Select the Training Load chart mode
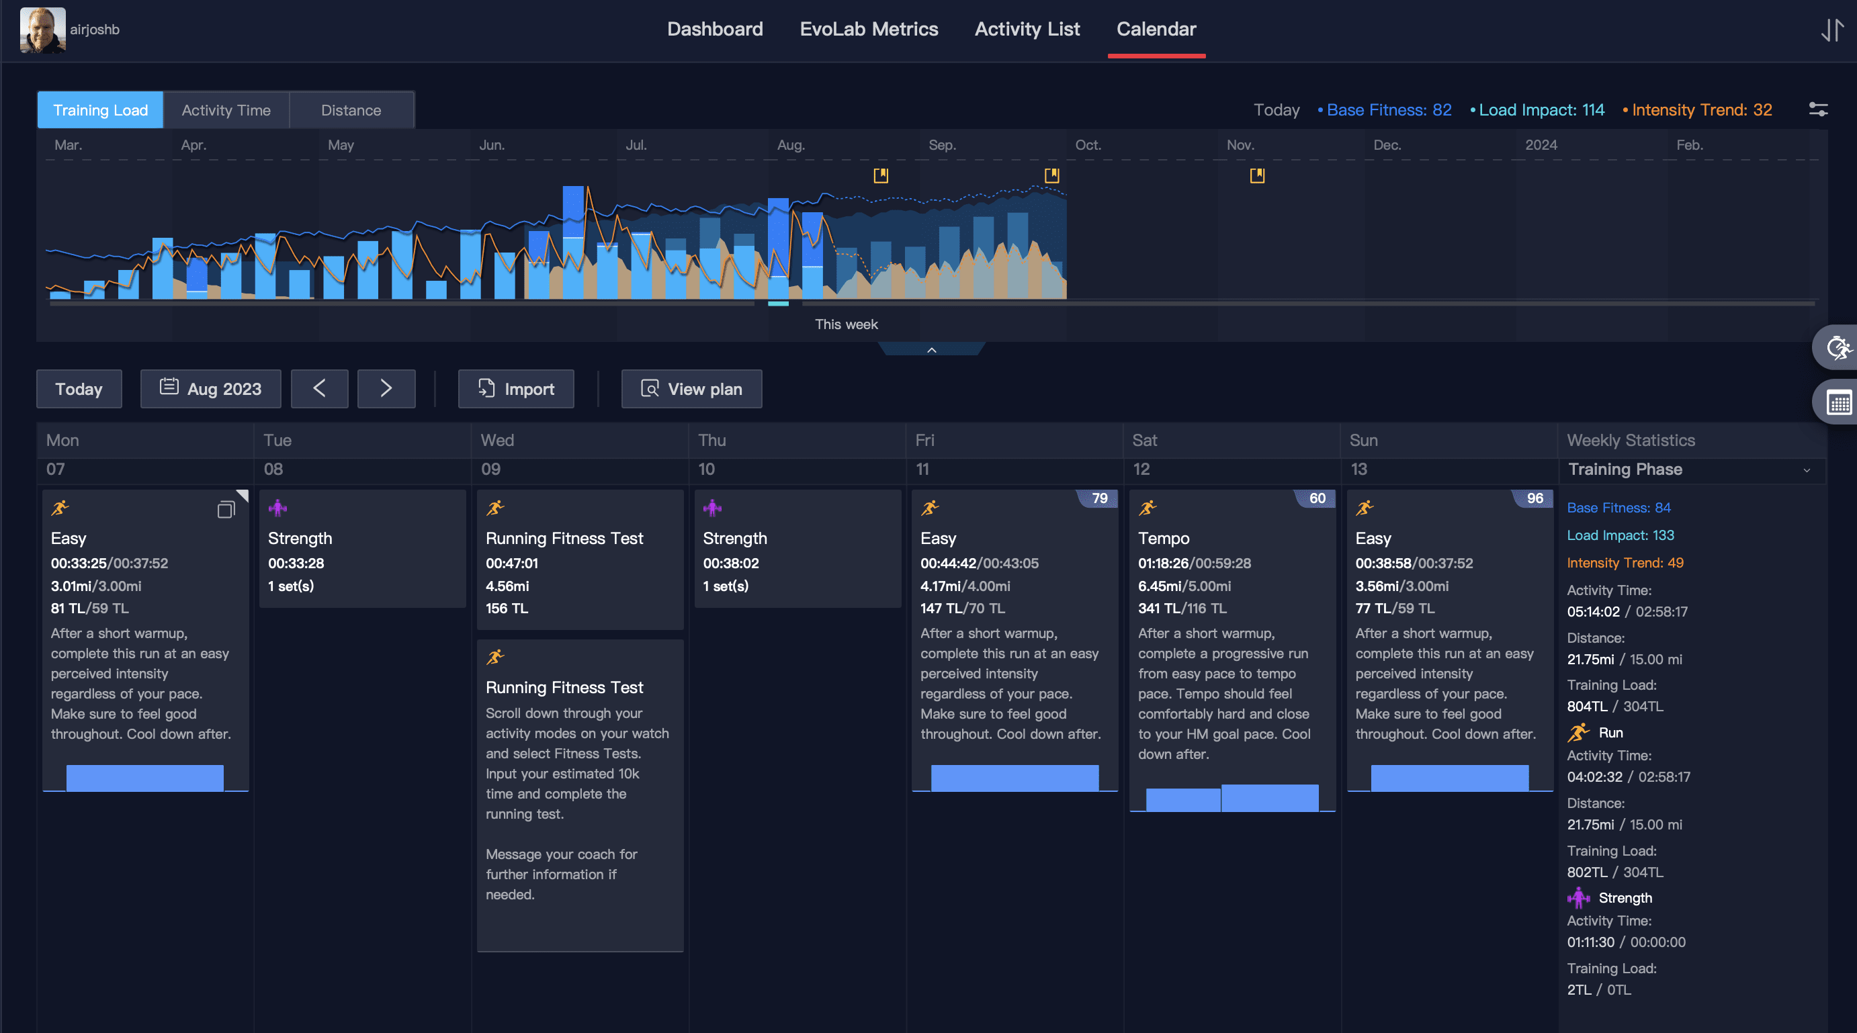 100,110
